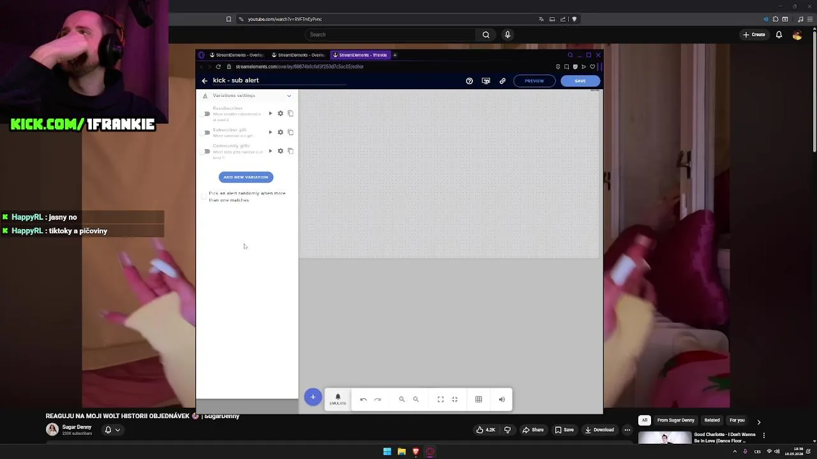Open the YouTube account avatar menu
Image resolution: width=817 pixels, height=459 pixels.
click(797, 34)
